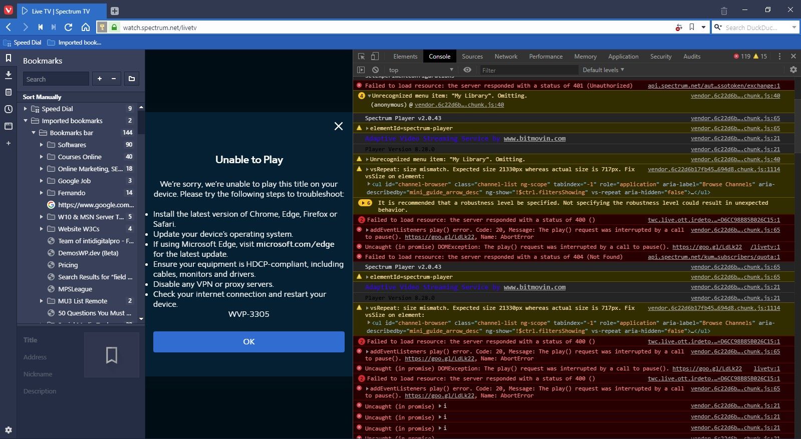Expand the Speed Dial bookmark folder
The image size is (801, 439).
click(26, 109)
